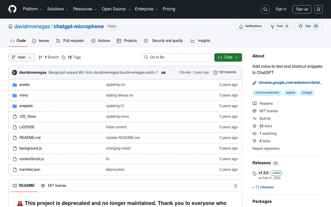
Task: Click the menu folder icon
Action: [x=15, y=95]
